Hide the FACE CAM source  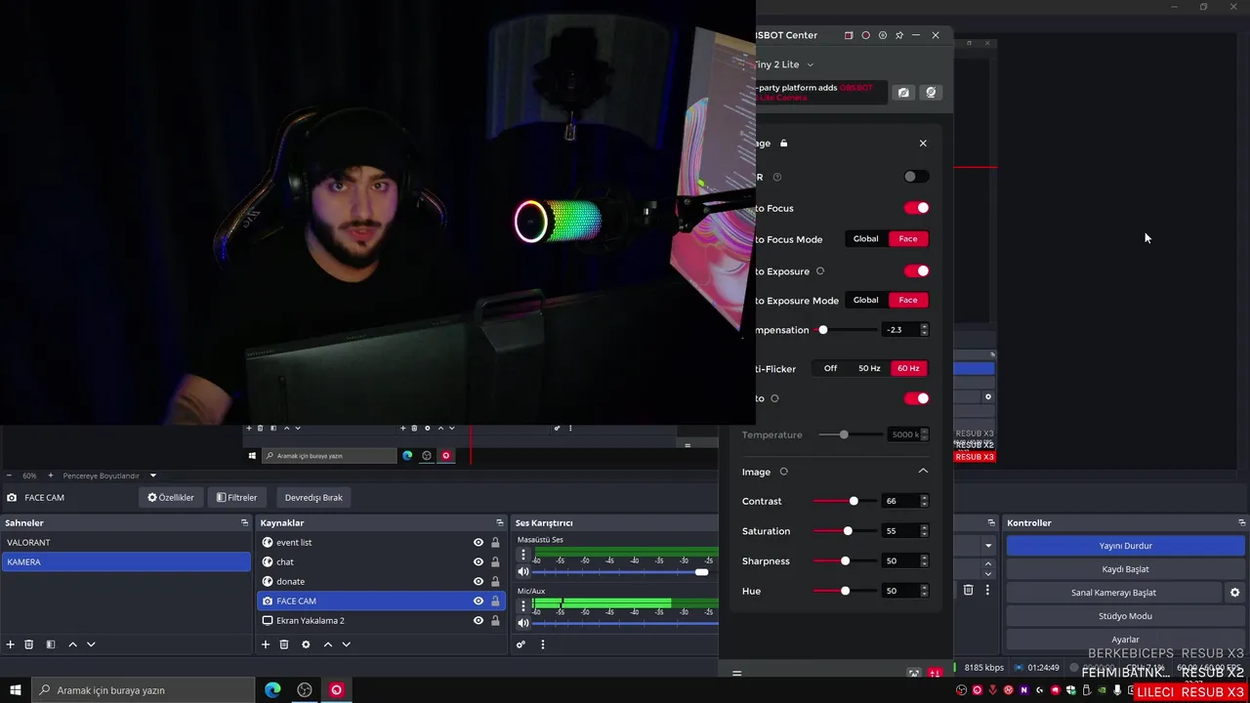479,601
